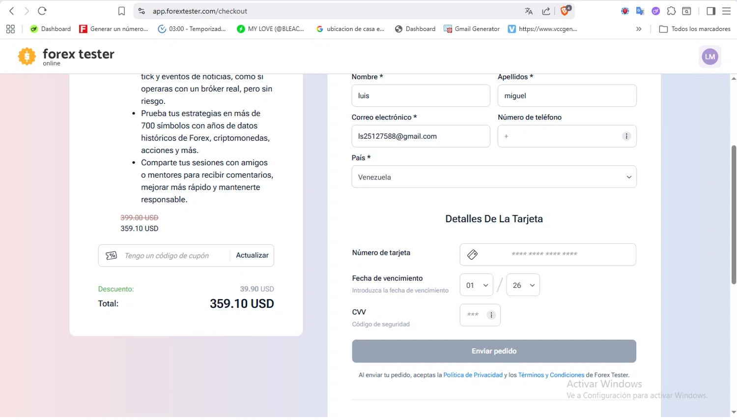737x420 pixels.
Task: Bookmark this page via bookmark icon
Action: [121, 11]
